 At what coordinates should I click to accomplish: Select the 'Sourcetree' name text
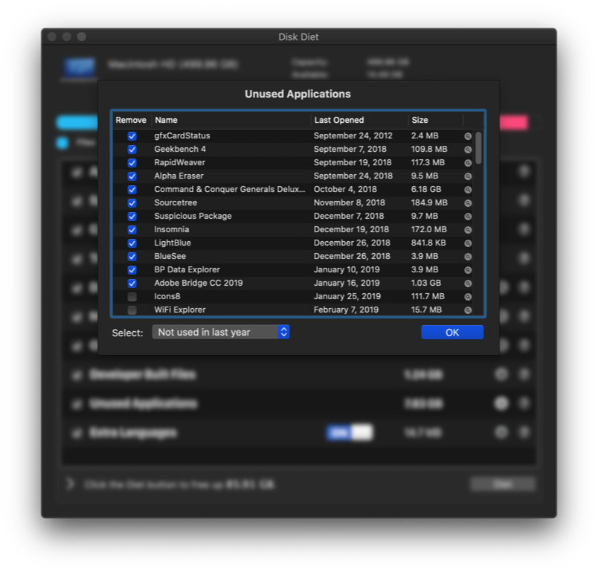[176, 202]
